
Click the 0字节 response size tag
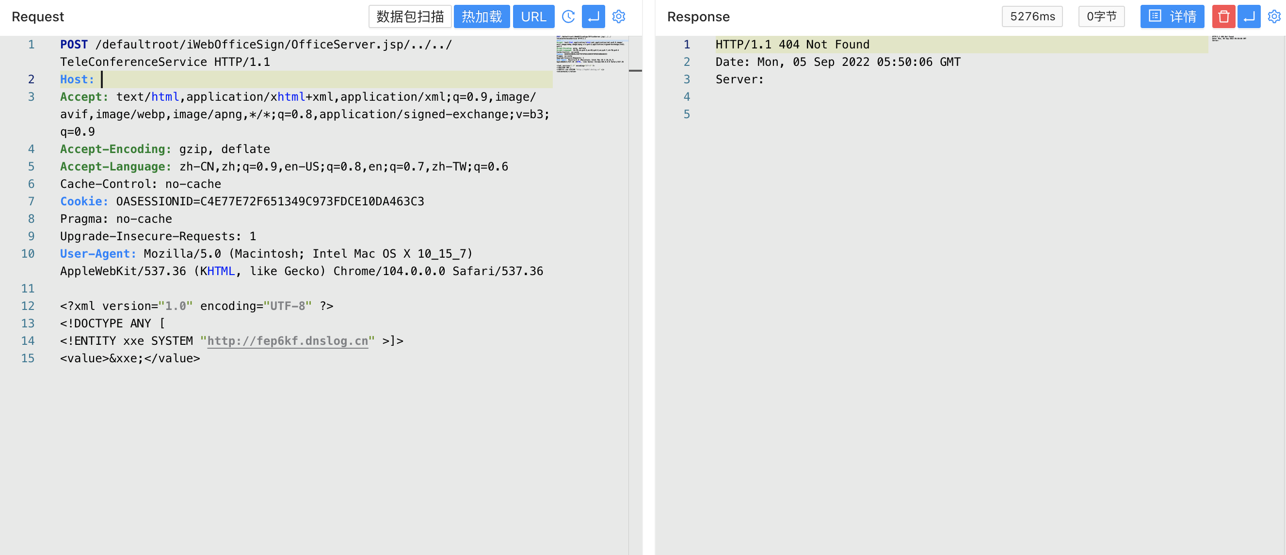coord(1101,17)
